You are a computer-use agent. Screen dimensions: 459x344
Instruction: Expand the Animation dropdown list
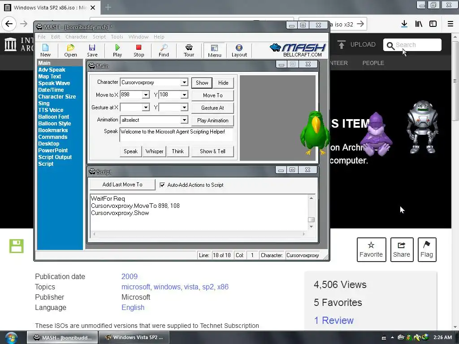(184, 120)
